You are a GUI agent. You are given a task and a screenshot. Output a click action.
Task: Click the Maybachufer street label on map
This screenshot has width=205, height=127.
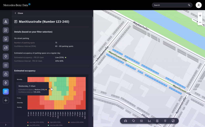tap(141, 26)
